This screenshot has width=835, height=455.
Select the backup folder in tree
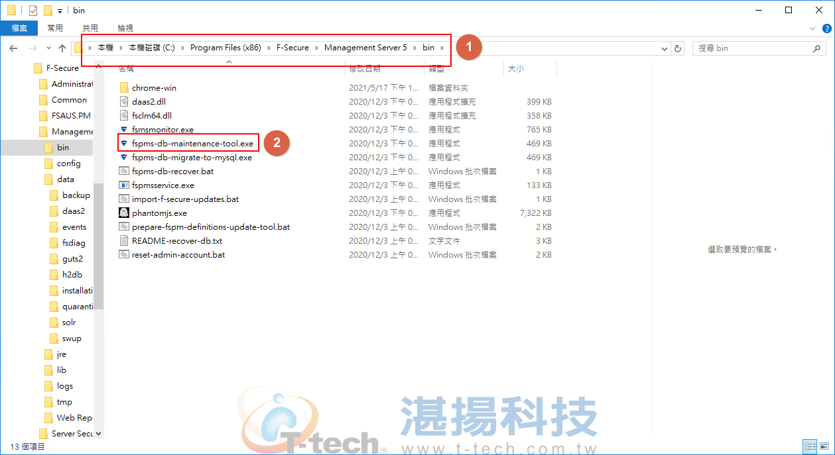70,195
